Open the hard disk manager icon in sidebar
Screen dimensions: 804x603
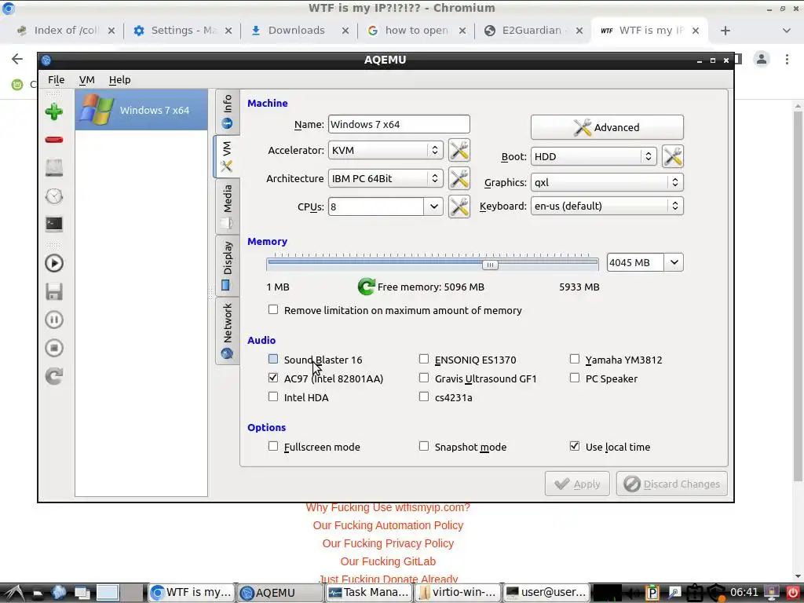54,168
